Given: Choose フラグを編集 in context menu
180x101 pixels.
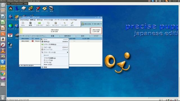Looking at the screenshot, I should (55, 58).
